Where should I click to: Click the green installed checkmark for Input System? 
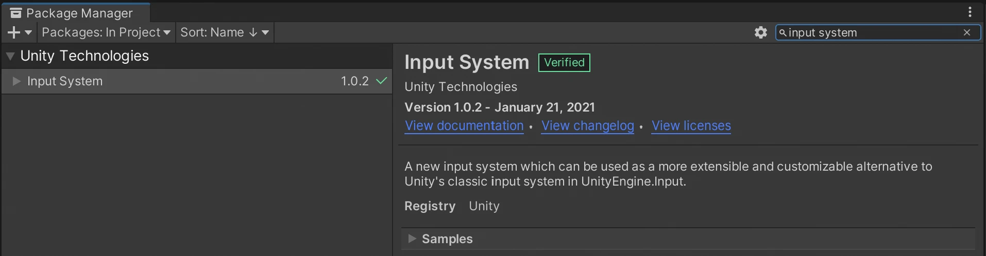(x=381, y=81)
